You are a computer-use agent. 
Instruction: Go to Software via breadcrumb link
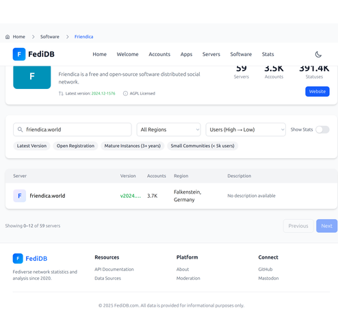(50, 37)
